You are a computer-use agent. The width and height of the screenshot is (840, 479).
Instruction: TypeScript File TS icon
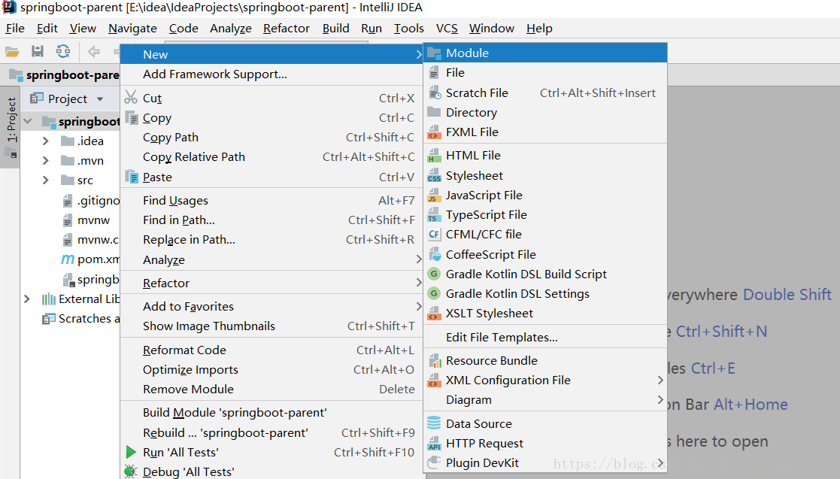435,215
